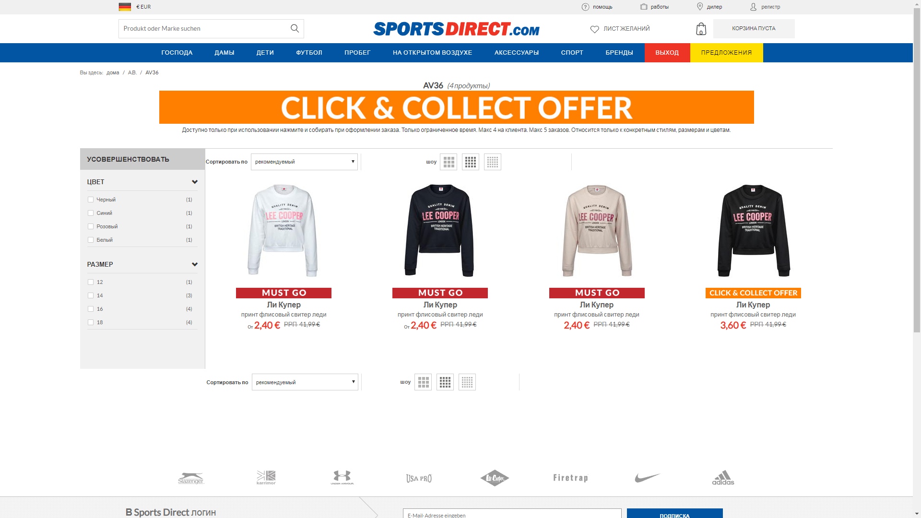Screen dimensions: 921x518
Task: Open the БРЕНДЫ menu
Action: [x=619, y=53]
